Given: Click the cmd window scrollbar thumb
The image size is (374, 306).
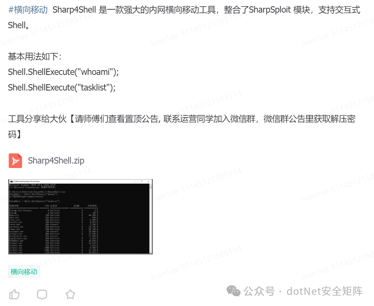Looking at the screenshot, I should pos(151,187).
